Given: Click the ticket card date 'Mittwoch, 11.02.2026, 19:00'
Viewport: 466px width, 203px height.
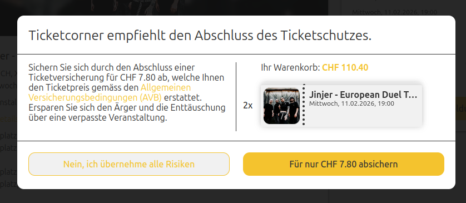Looking at the screenshot, I should click(x=351, y=104).
